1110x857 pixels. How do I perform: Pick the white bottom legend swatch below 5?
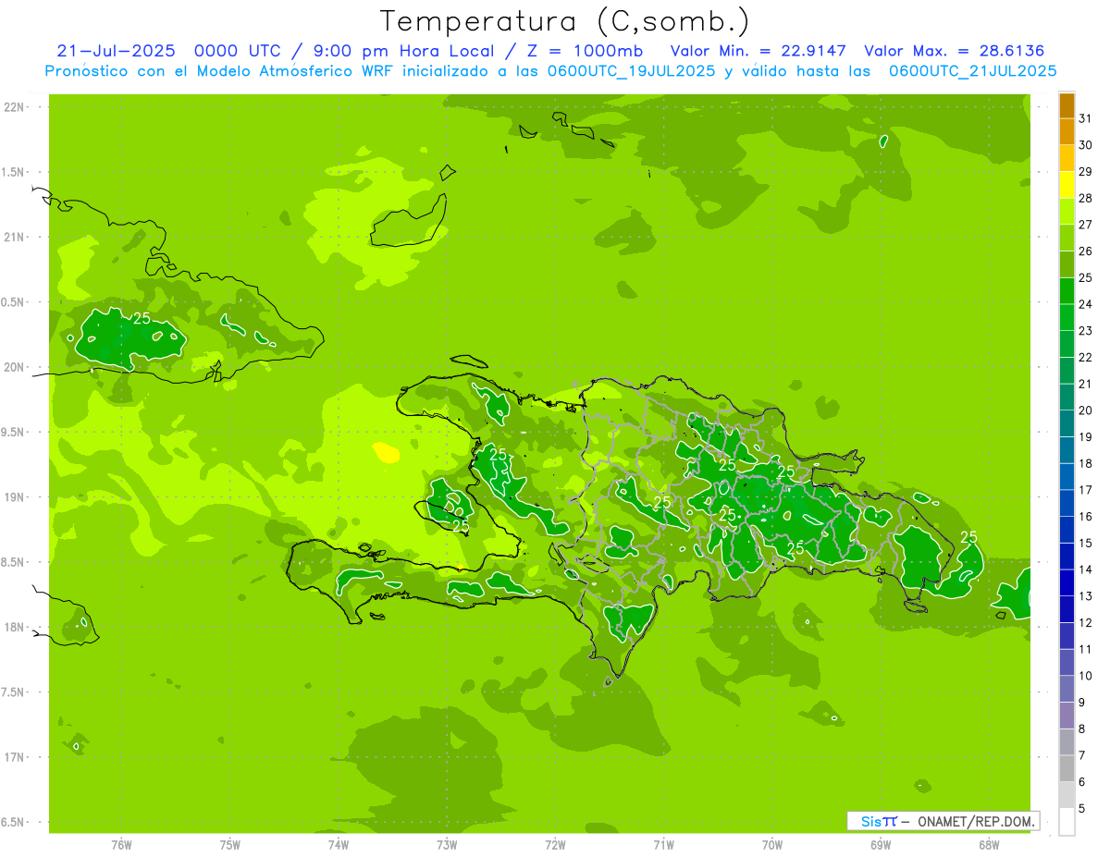tap(1067, 822)
